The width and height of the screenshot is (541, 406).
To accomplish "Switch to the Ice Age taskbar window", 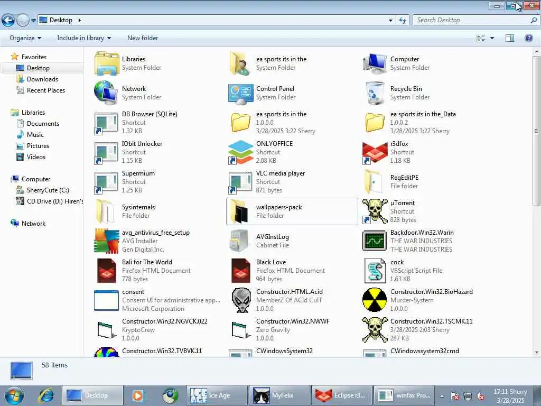I will (x=217, y=395).
